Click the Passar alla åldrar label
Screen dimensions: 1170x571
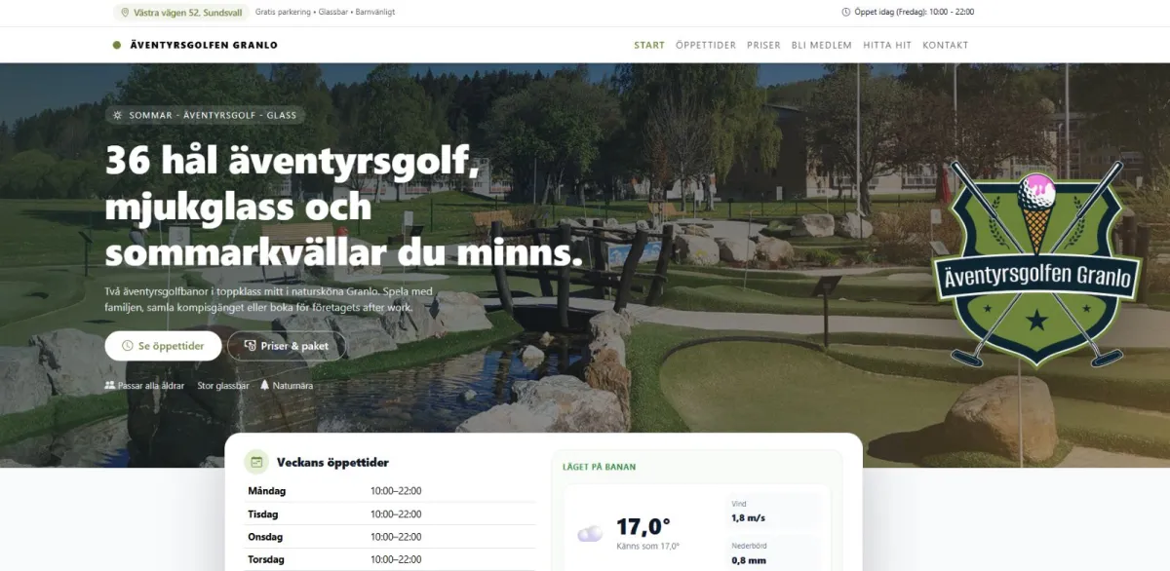tap(151, 386)
